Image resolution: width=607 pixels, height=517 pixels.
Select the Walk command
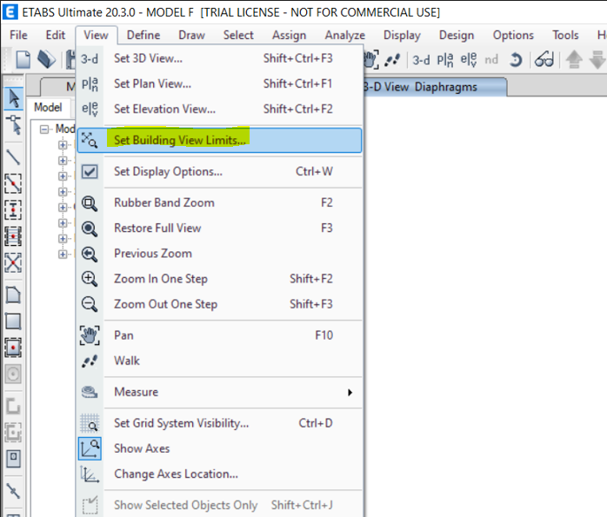tap(219, 361)
